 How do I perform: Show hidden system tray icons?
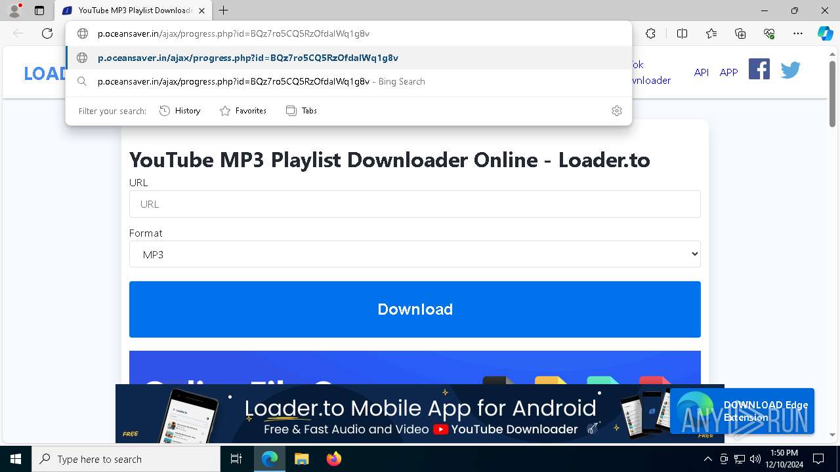click(707, 459)
